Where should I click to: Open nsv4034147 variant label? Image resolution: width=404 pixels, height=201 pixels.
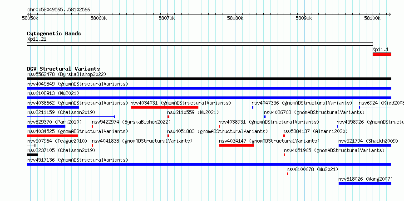coord(269,141)
